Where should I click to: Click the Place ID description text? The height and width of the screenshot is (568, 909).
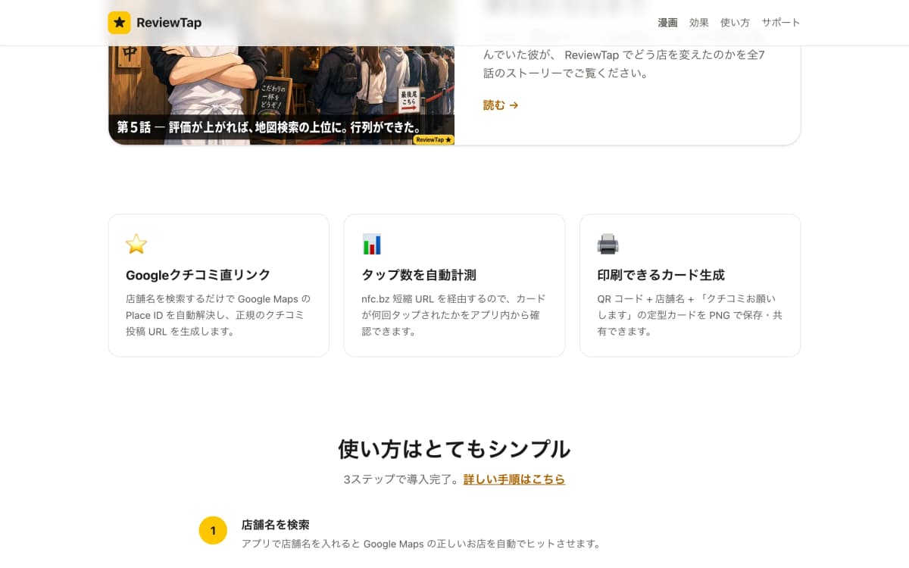(218, 315)
